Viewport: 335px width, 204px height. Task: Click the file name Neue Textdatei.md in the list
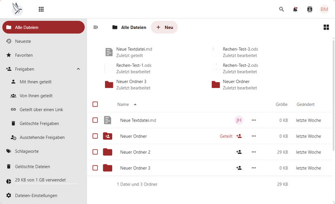coord(138,120)
